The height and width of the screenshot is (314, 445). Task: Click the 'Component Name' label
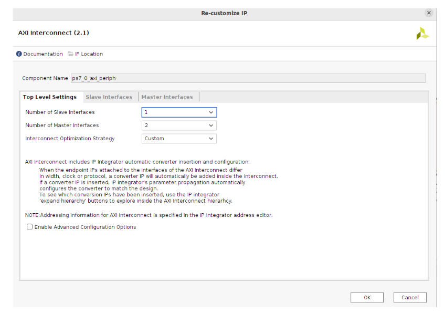coord(45,78)
